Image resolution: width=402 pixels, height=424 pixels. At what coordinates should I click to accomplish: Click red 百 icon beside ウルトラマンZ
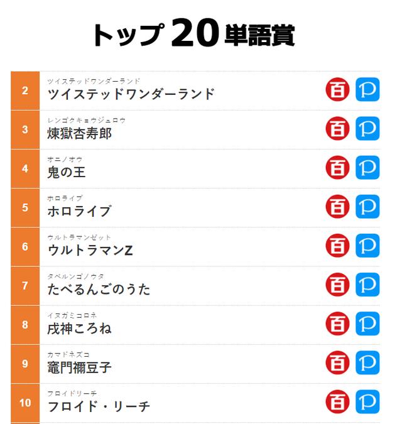pyautogui.click(x=337, y=246)
